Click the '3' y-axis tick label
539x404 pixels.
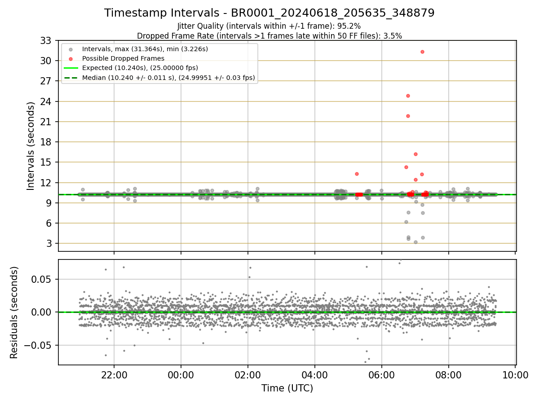tap(49, 243)
